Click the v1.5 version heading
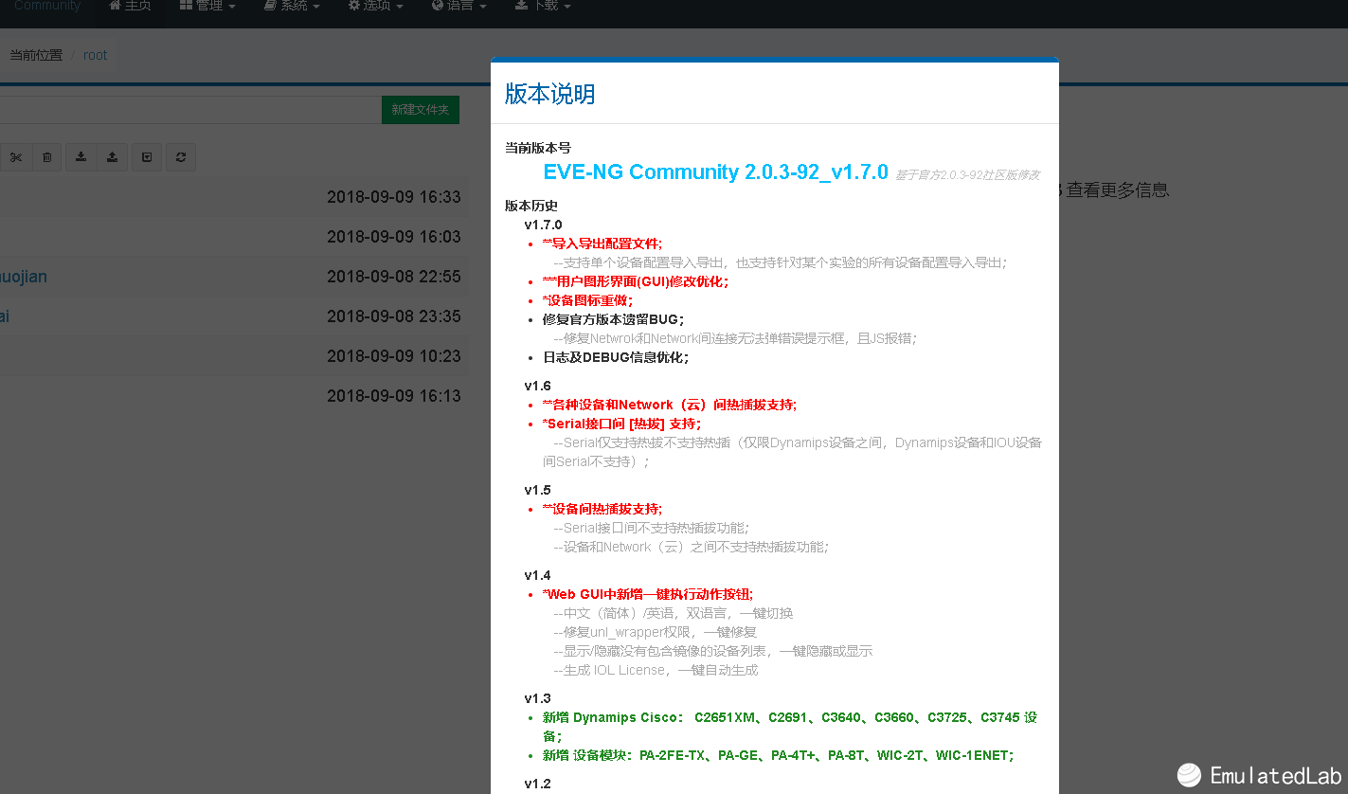 (x=537, y=490)
